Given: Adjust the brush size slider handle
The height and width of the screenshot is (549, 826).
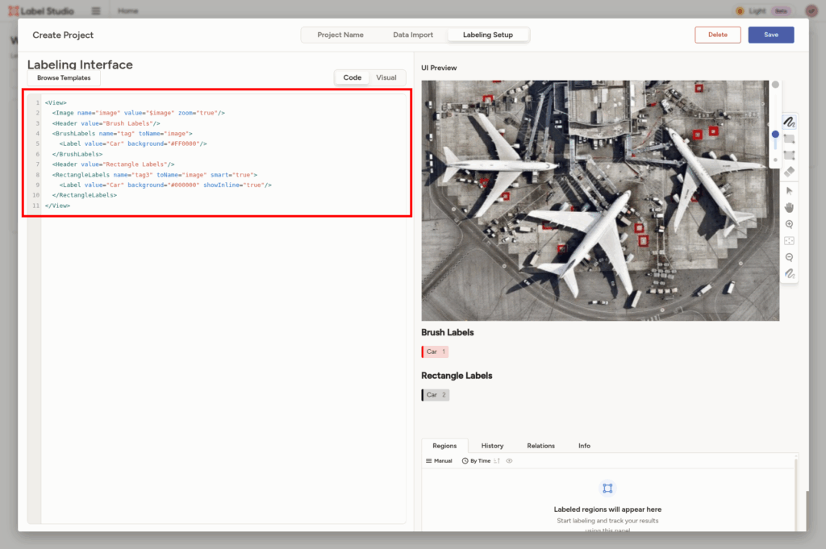Looking at the screenshot, I should 775,134.
